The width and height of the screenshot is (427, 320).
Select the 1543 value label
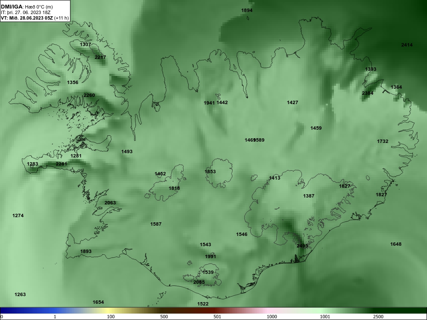(x=205, y=244)
